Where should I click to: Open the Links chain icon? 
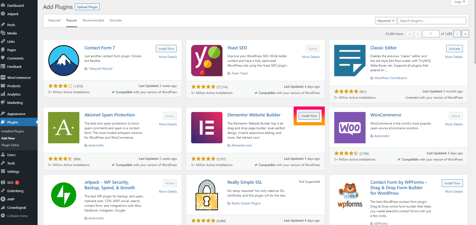[3, 41]
